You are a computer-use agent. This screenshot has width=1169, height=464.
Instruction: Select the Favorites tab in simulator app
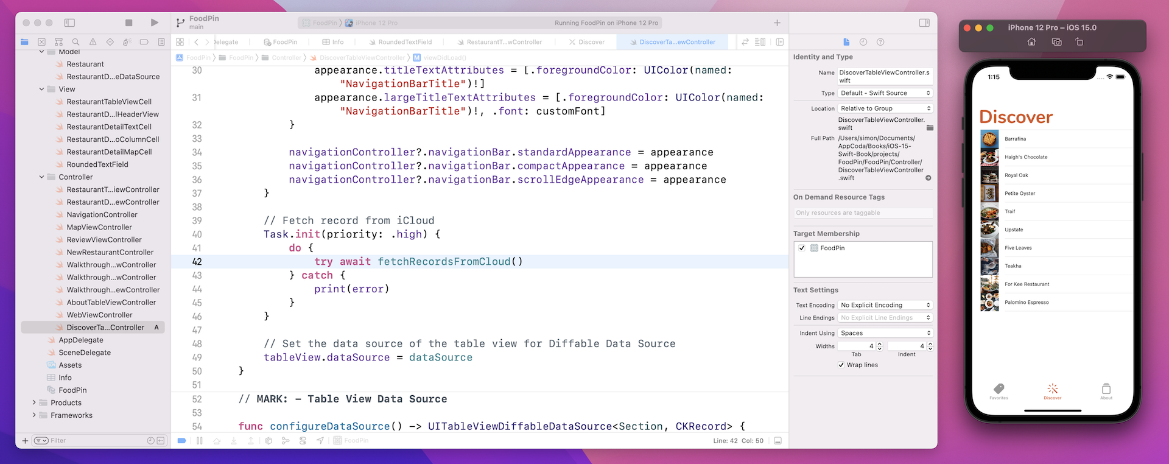(999, 391)
